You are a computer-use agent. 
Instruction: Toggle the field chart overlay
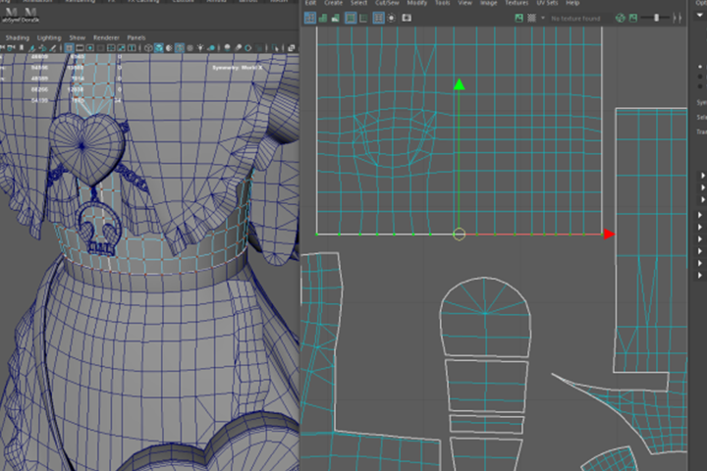click(x=111, y=48)
